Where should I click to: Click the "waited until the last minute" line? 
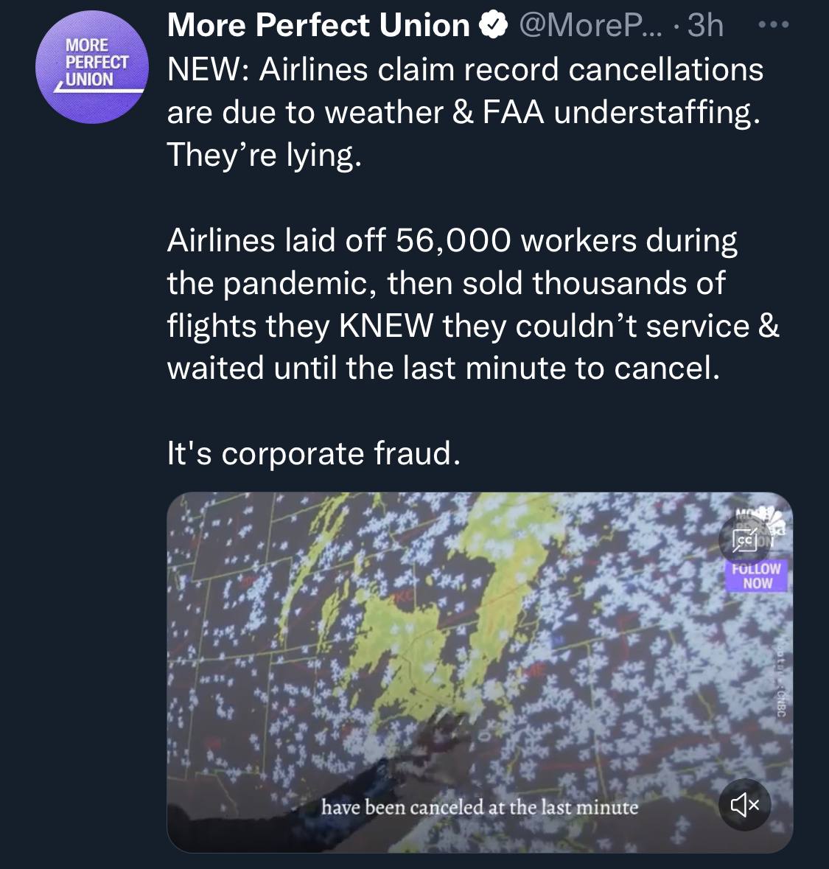tap(442, 368)
